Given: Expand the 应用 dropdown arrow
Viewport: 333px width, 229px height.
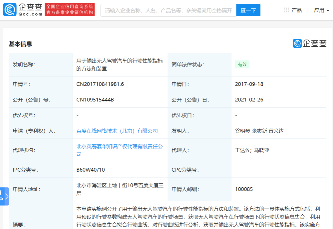Looking at the screenshot, I should coord(328,10).
